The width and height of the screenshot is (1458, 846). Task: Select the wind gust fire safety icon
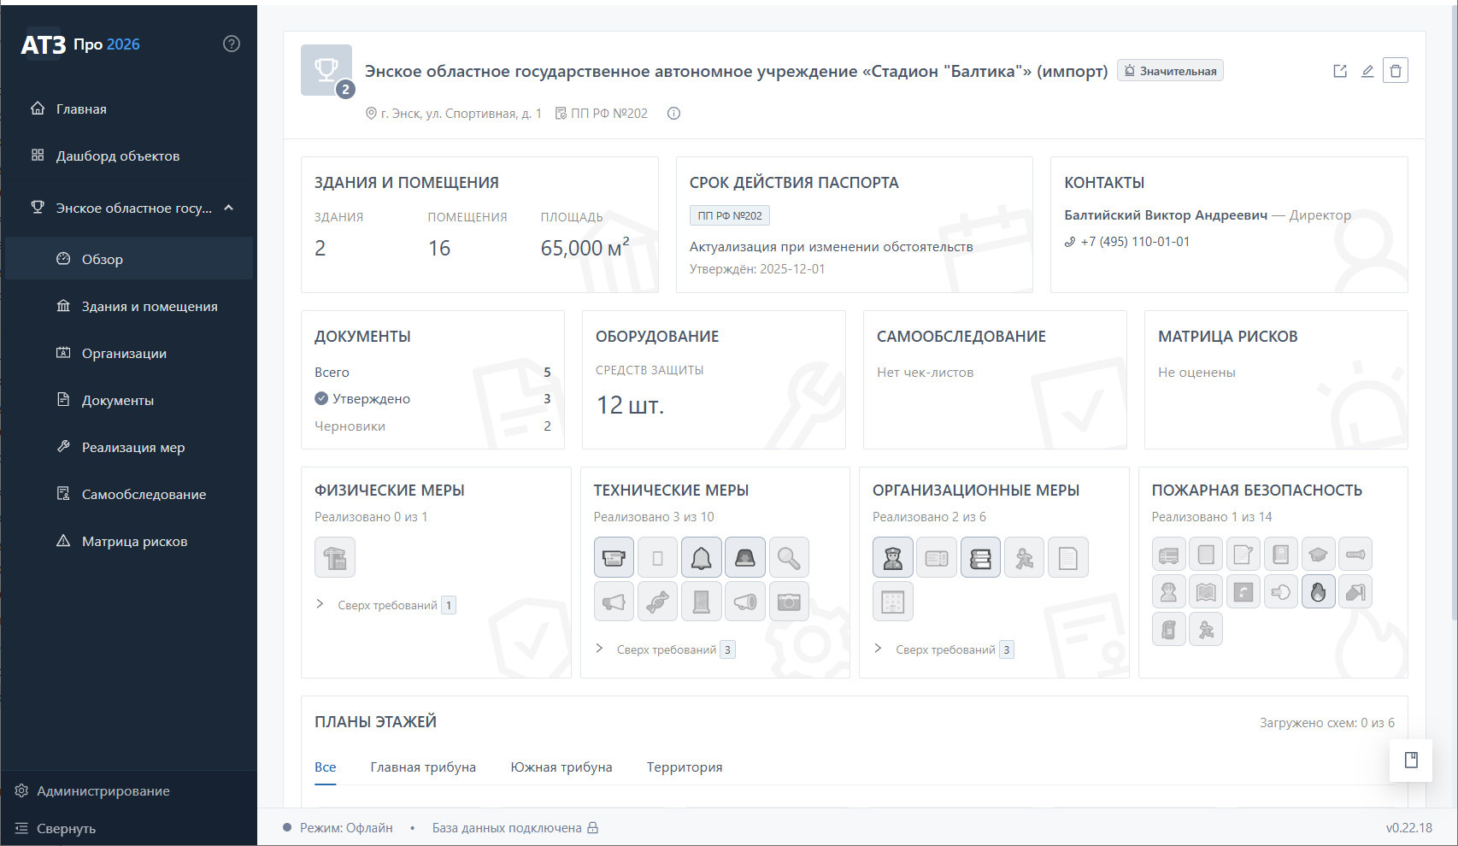pyautogui.click(x=1280, y=591)
